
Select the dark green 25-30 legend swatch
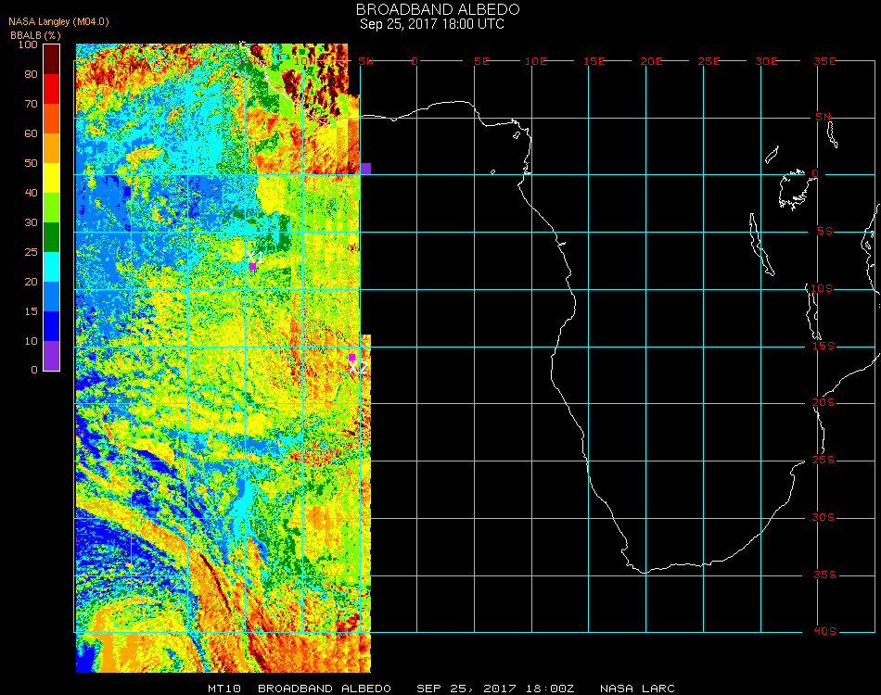click(52, 237)
